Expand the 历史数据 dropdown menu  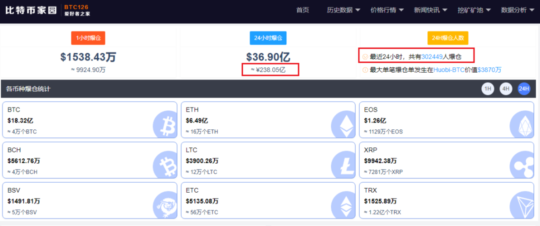[343, 10]
